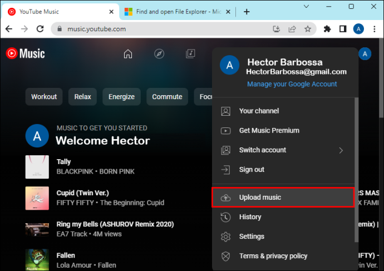Click the address bar URL

pos(96,29)
